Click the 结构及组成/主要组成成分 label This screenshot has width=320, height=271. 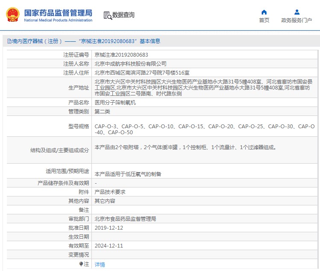[59, 150]
